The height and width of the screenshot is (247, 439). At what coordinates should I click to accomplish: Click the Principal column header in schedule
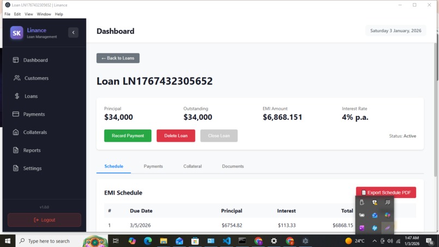click(x=231, y=211)
